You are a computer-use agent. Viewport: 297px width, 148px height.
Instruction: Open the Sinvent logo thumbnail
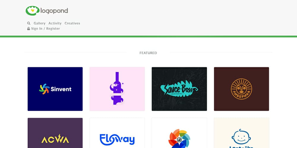pos(55,89)
